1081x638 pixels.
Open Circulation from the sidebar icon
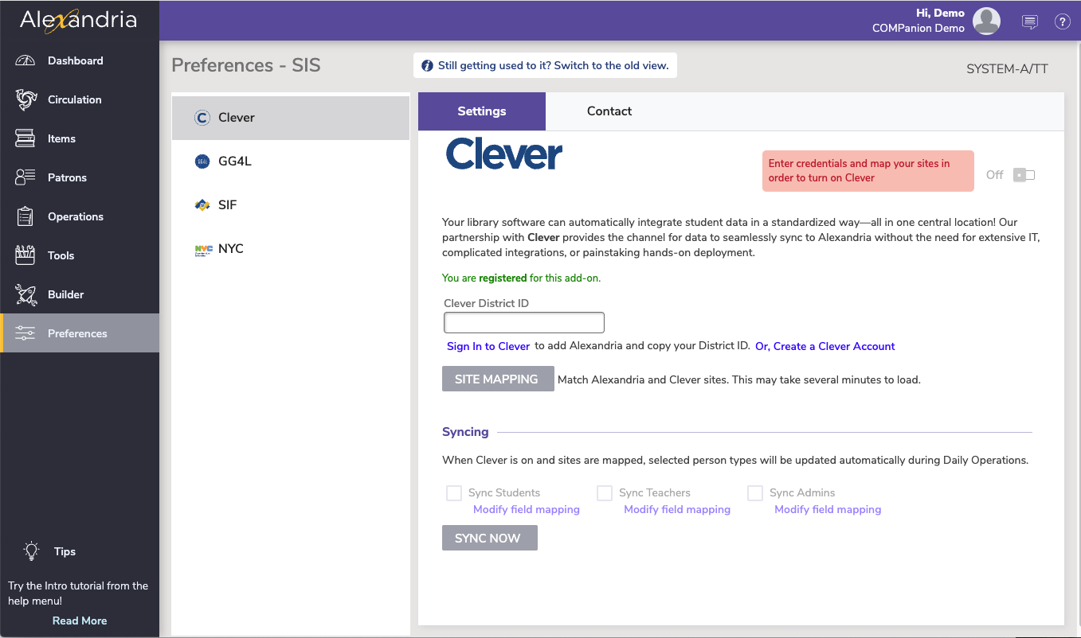click(x=25, y=100)
